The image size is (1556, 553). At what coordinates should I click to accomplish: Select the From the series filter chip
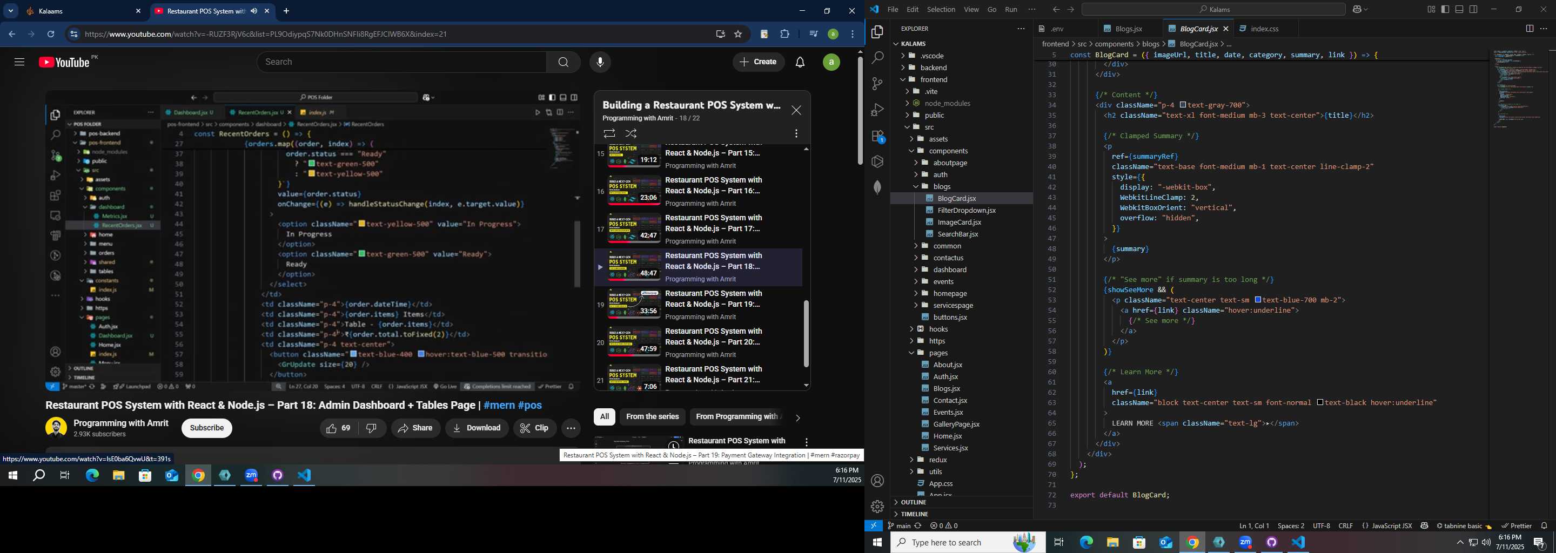[652, 416]
